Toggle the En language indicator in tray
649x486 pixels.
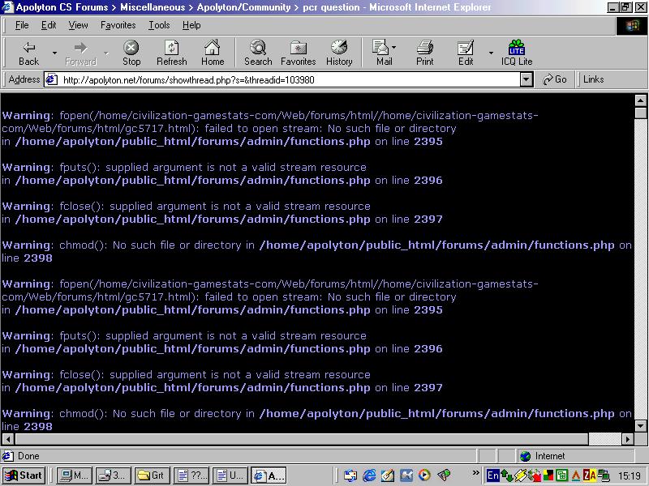(492, 475)
